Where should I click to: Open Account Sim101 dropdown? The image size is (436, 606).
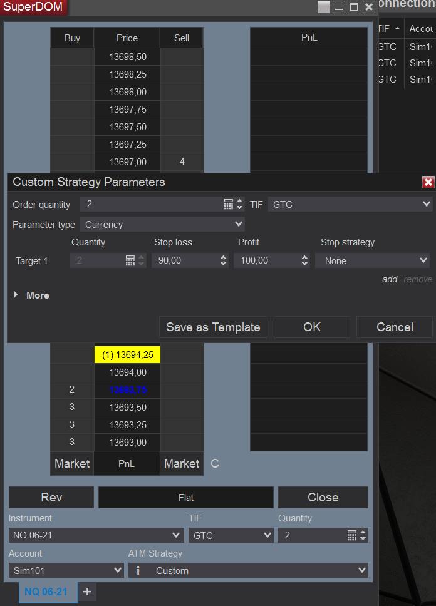coord(66,570)
